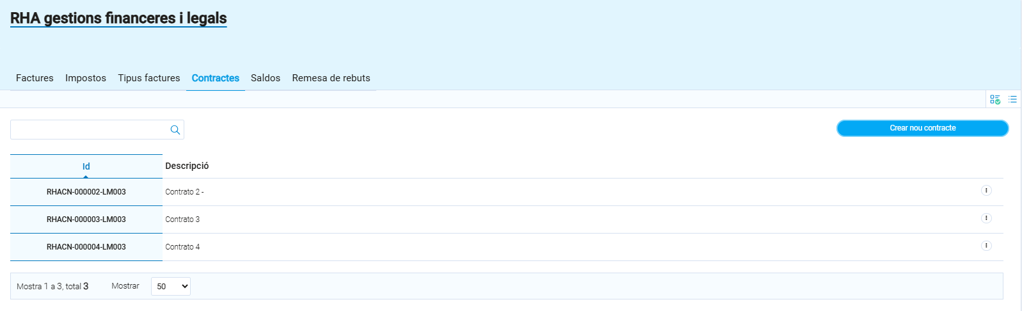
Task: Open options menu for Contrato 3 row
Action: pos(986,218)
